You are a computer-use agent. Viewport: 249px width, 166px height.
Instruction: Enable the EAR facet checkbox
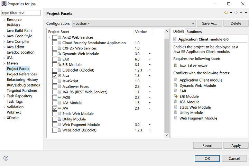tap(55, 59)
